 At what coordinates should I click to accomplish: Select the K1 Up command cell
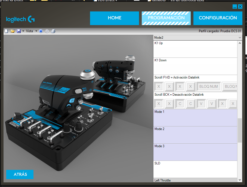coord(195,49)
